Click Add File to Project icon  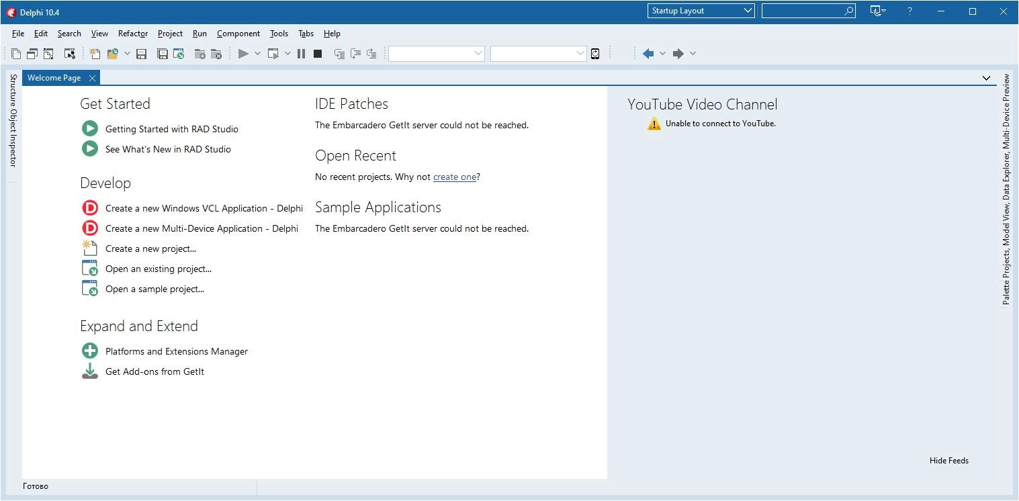click(200, 54)
